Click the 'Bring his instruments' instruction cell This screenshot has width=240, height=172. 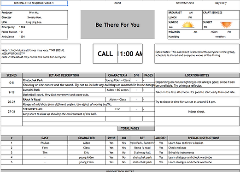coord(204,153)
